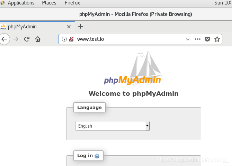Click the Welcome to phpMyAdmin heading
This screenshot has width=232, height=166.
134,94
